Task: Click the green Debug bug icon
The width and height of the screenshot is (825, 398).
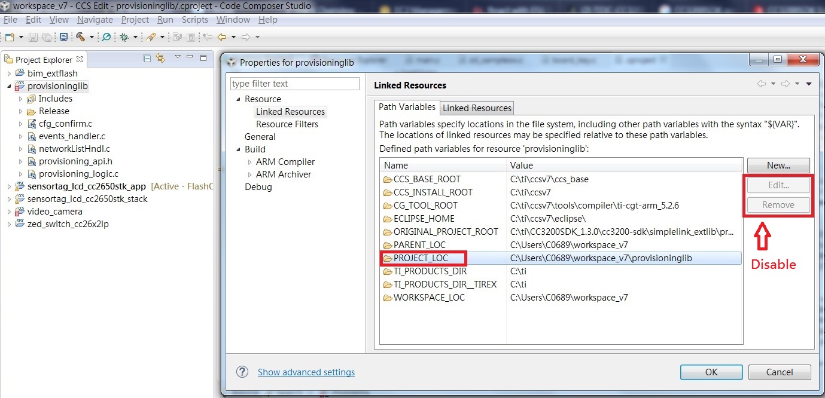Action: coord(124,37)
